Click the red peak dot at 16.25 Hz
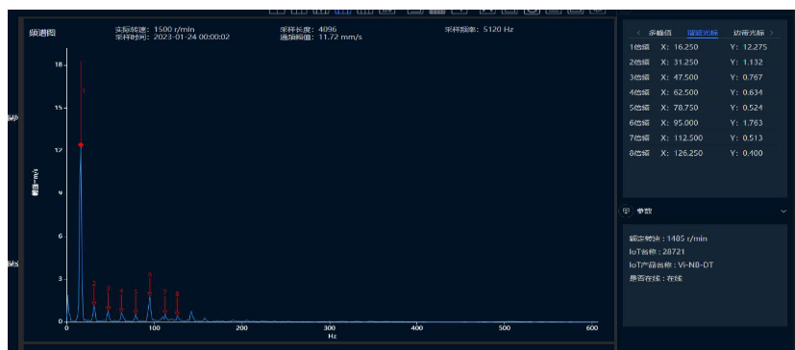Viewport: 795px width, 350px height. click(x=81, y=145)
